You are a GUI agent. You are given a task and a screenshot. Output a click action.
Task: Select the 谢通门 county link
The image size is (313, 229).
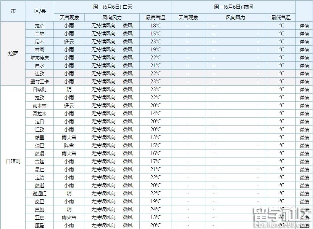(x=40, y=194)
